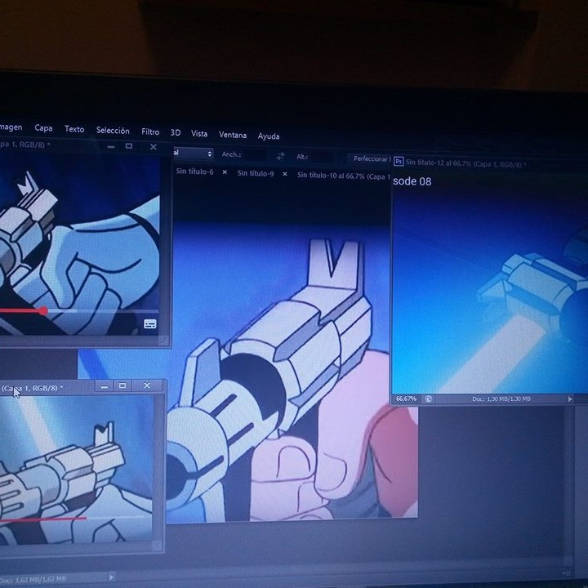
Task: Click the round status icon beside 66,67%
Action: (428, 399)
